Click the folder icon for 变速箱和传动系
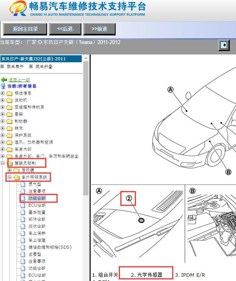236x281 pixels. (9, 107)
